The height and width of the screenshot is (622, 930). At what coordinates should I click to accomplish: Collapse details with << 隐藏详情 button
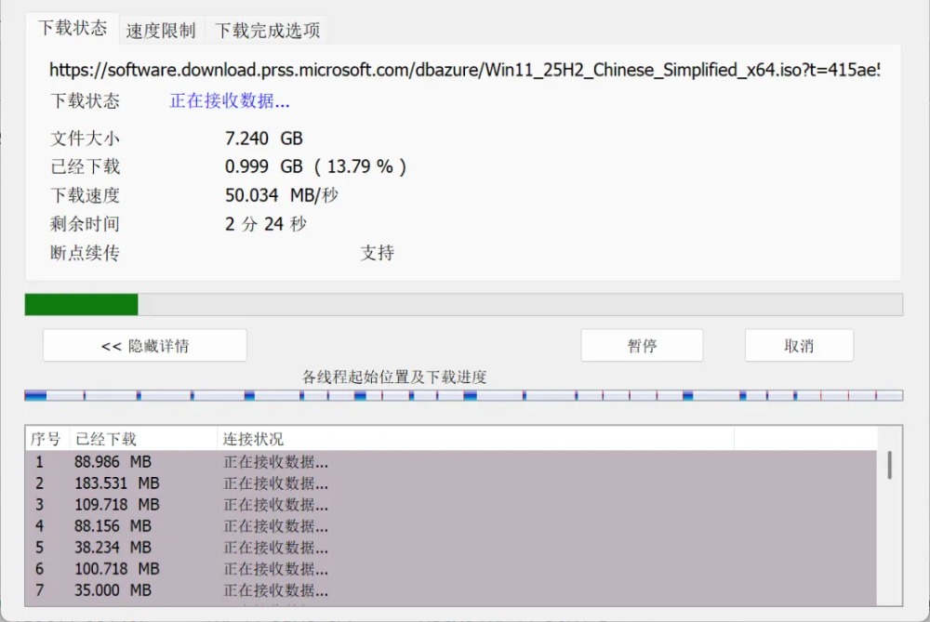point(145,346)
